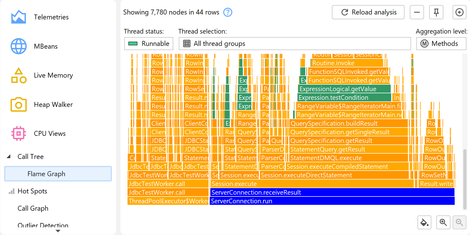
Task: Click the MBeans globe icon
Action: (18, 47)
